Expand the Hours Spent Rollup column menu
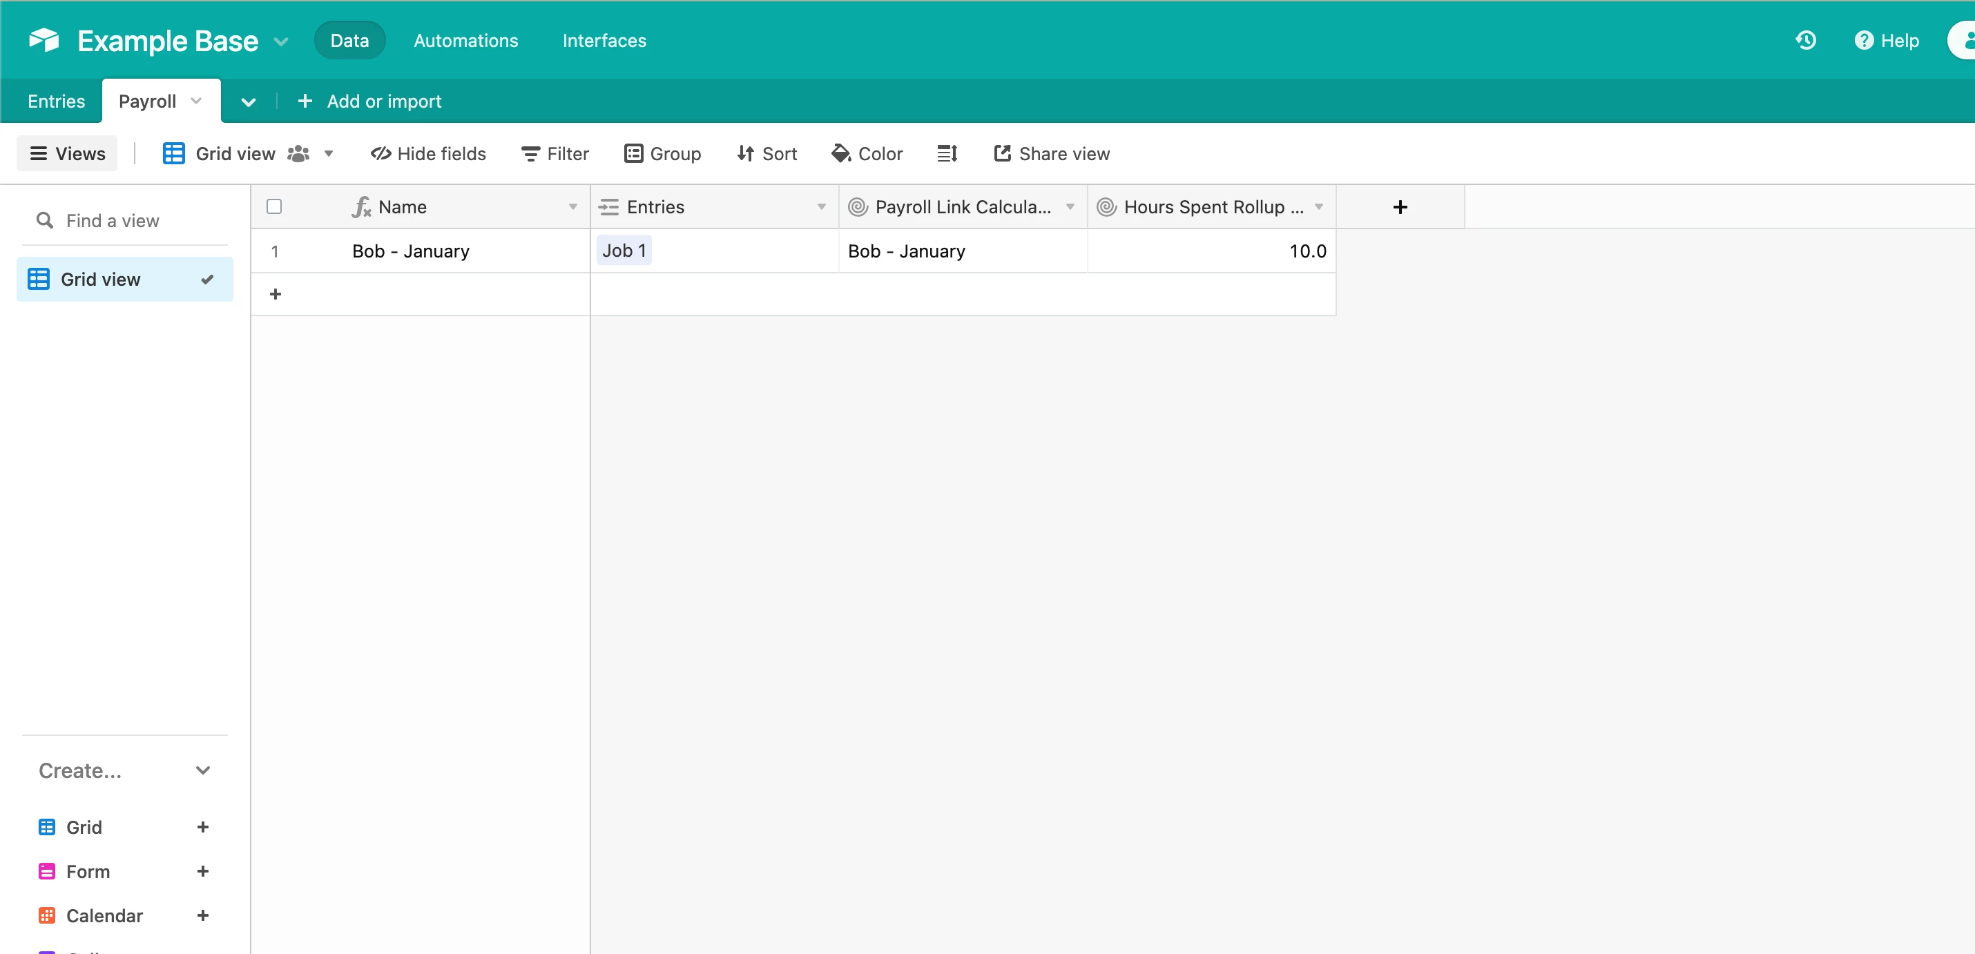 click(x=1319, y=207)
